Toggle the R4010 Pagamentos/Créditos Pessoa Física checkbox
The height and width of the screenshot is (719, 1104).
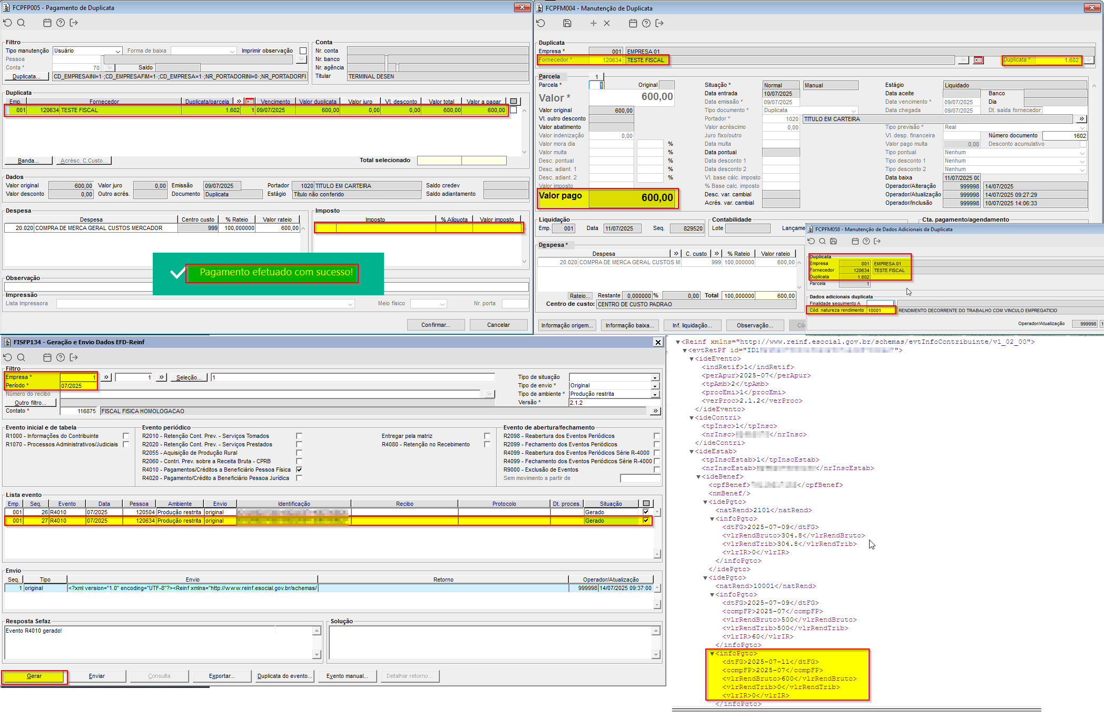[x=299, y=470]
